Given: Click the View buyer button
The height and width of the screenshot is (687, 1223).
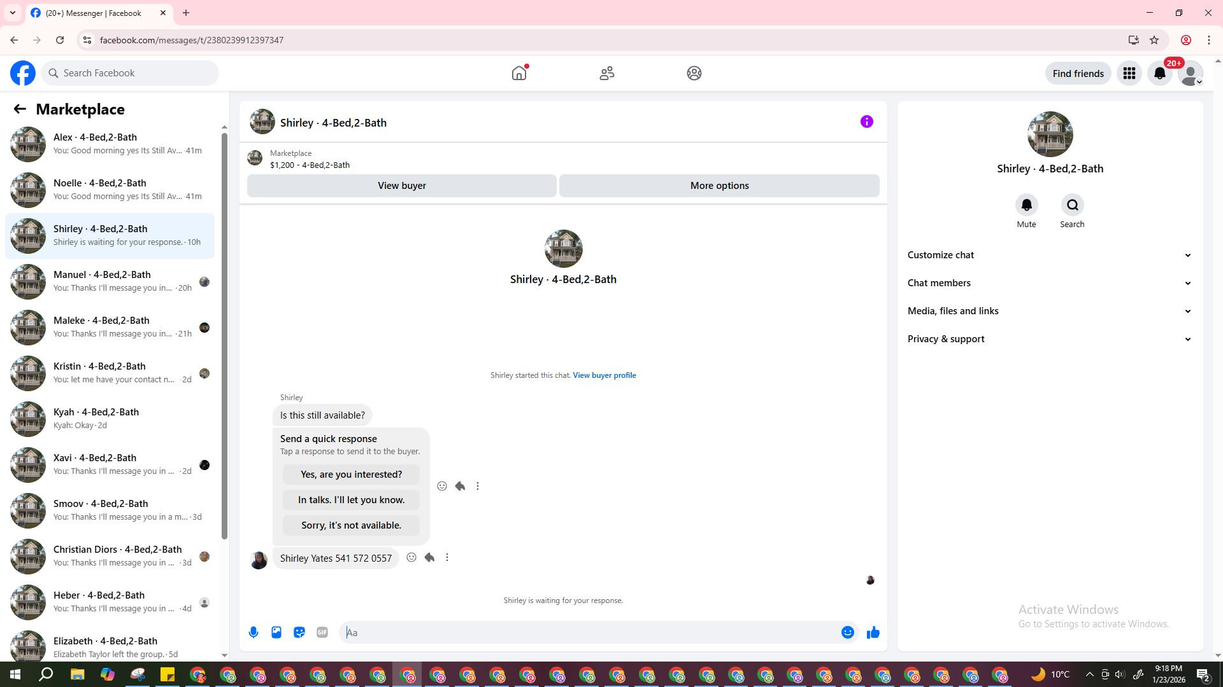Looking at the screenshot, I should 401,186.
